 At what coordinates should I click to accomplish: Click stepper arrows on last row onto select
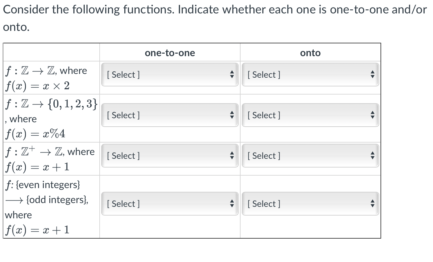tap(372, 204)
